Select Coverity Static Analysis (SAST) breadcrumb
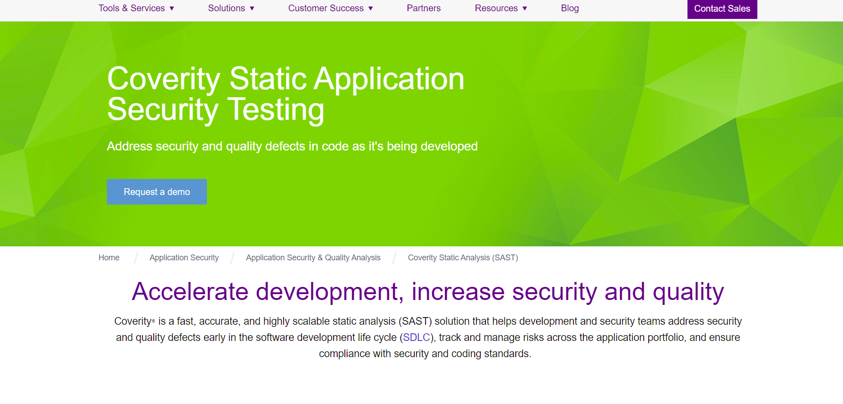Image resolution: width=843 pixels, height=404 pixels. click(463, 258)
